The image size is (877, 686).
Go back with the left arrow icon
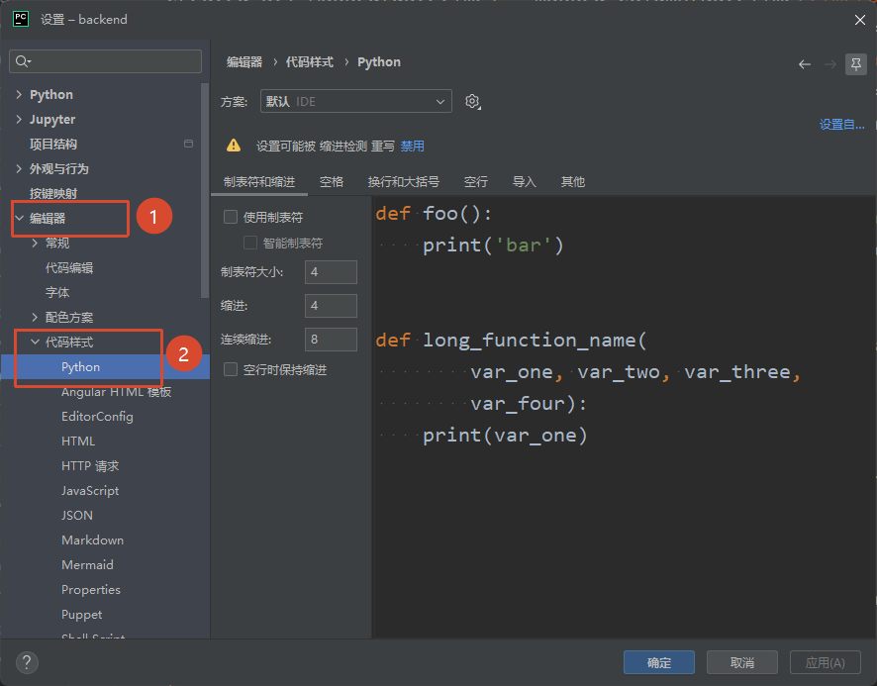pyautogui.click(x=805, y=64)
